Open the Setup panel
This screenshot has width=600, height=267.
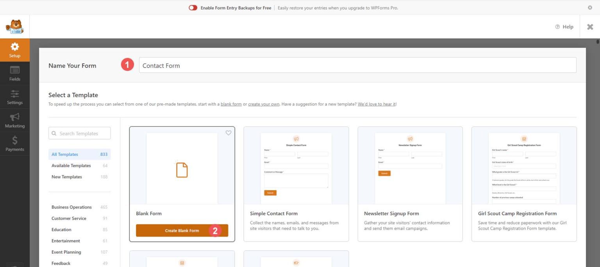pyautogui.click(x=14, y=49)
